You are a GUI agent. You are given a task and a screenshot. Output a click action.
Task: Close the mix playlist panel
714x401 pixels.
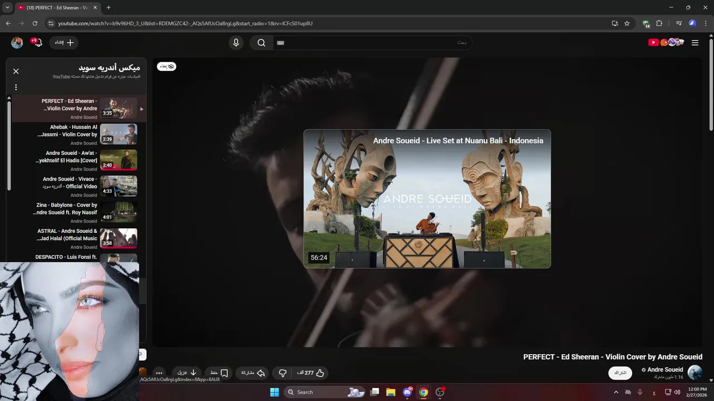pyautogui.click(x=16, y=71)
